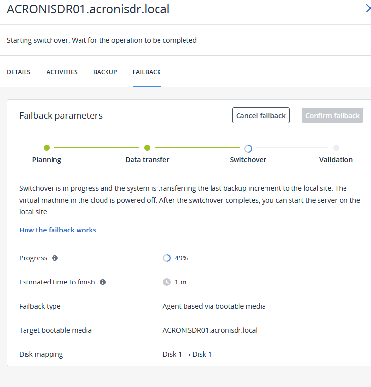371x387 pixels.
Task: Click the Validation step label
Action: [336, 160]
